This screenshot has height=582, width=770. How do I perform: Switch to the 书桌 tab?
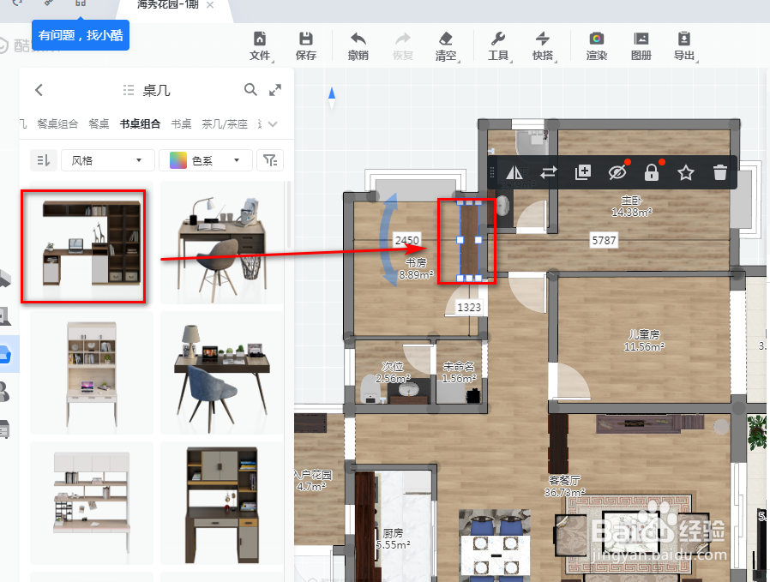181,123
